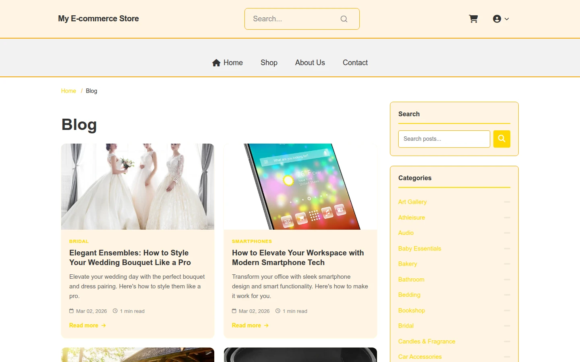Select the Bathroom category

click(x=411, y=280)
